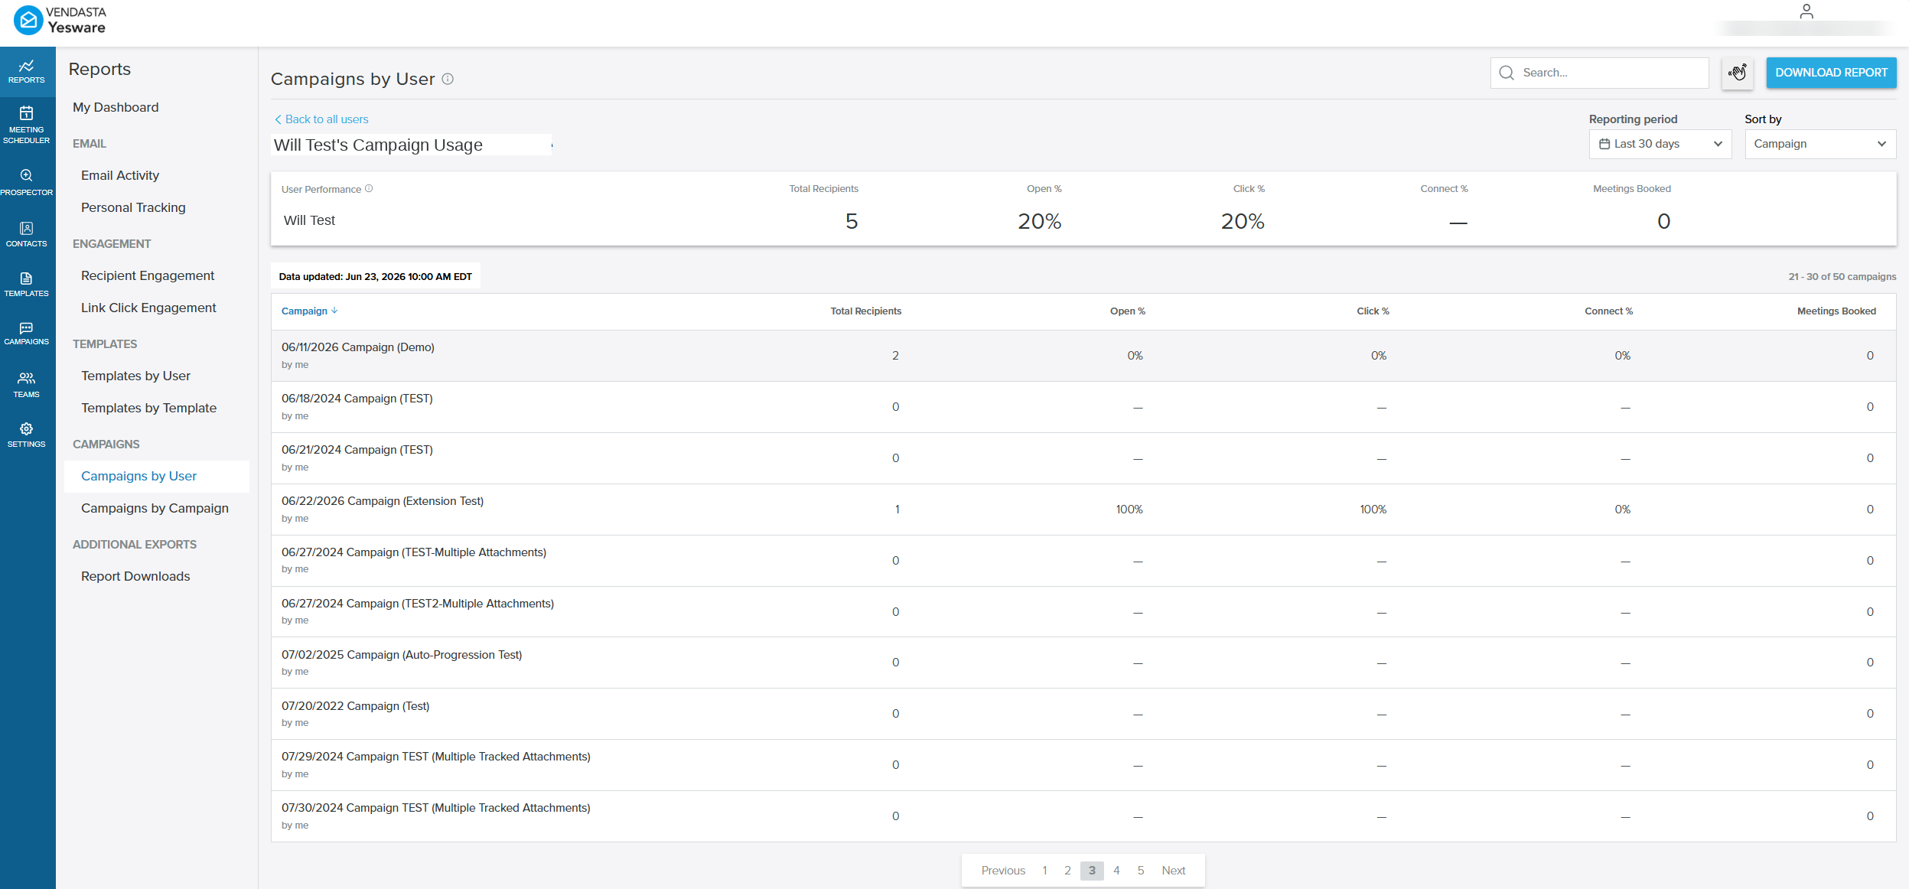Select row 06/27/2024 Campaign (TEST-Multiple Attachments)

[1083, 561]
